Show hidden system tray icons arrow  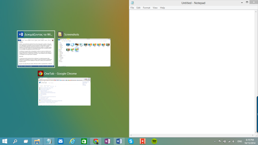click(215, 141)
